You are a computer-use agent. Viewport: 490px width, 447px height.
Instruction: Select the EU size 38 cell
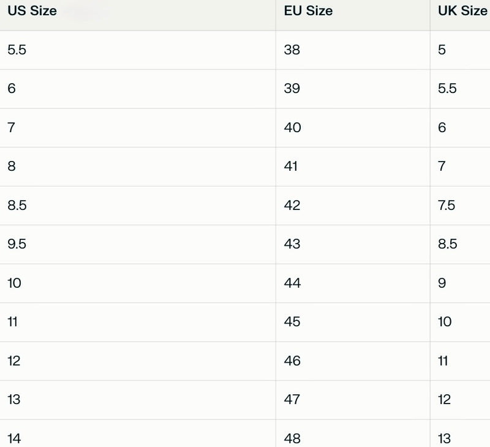point(292,50)
